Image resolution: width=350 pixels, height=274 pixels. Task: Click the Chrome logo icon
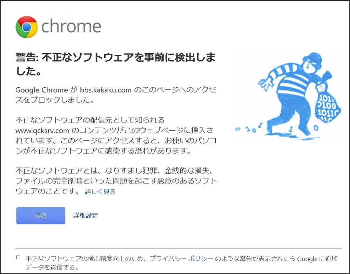point(26,27)
